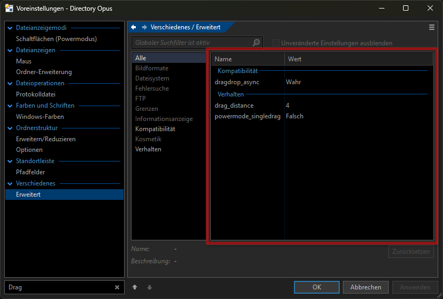The image size is (443, 299).
Task: Collapse the Farben und Schriften section
Action: [x=10, y=106]
